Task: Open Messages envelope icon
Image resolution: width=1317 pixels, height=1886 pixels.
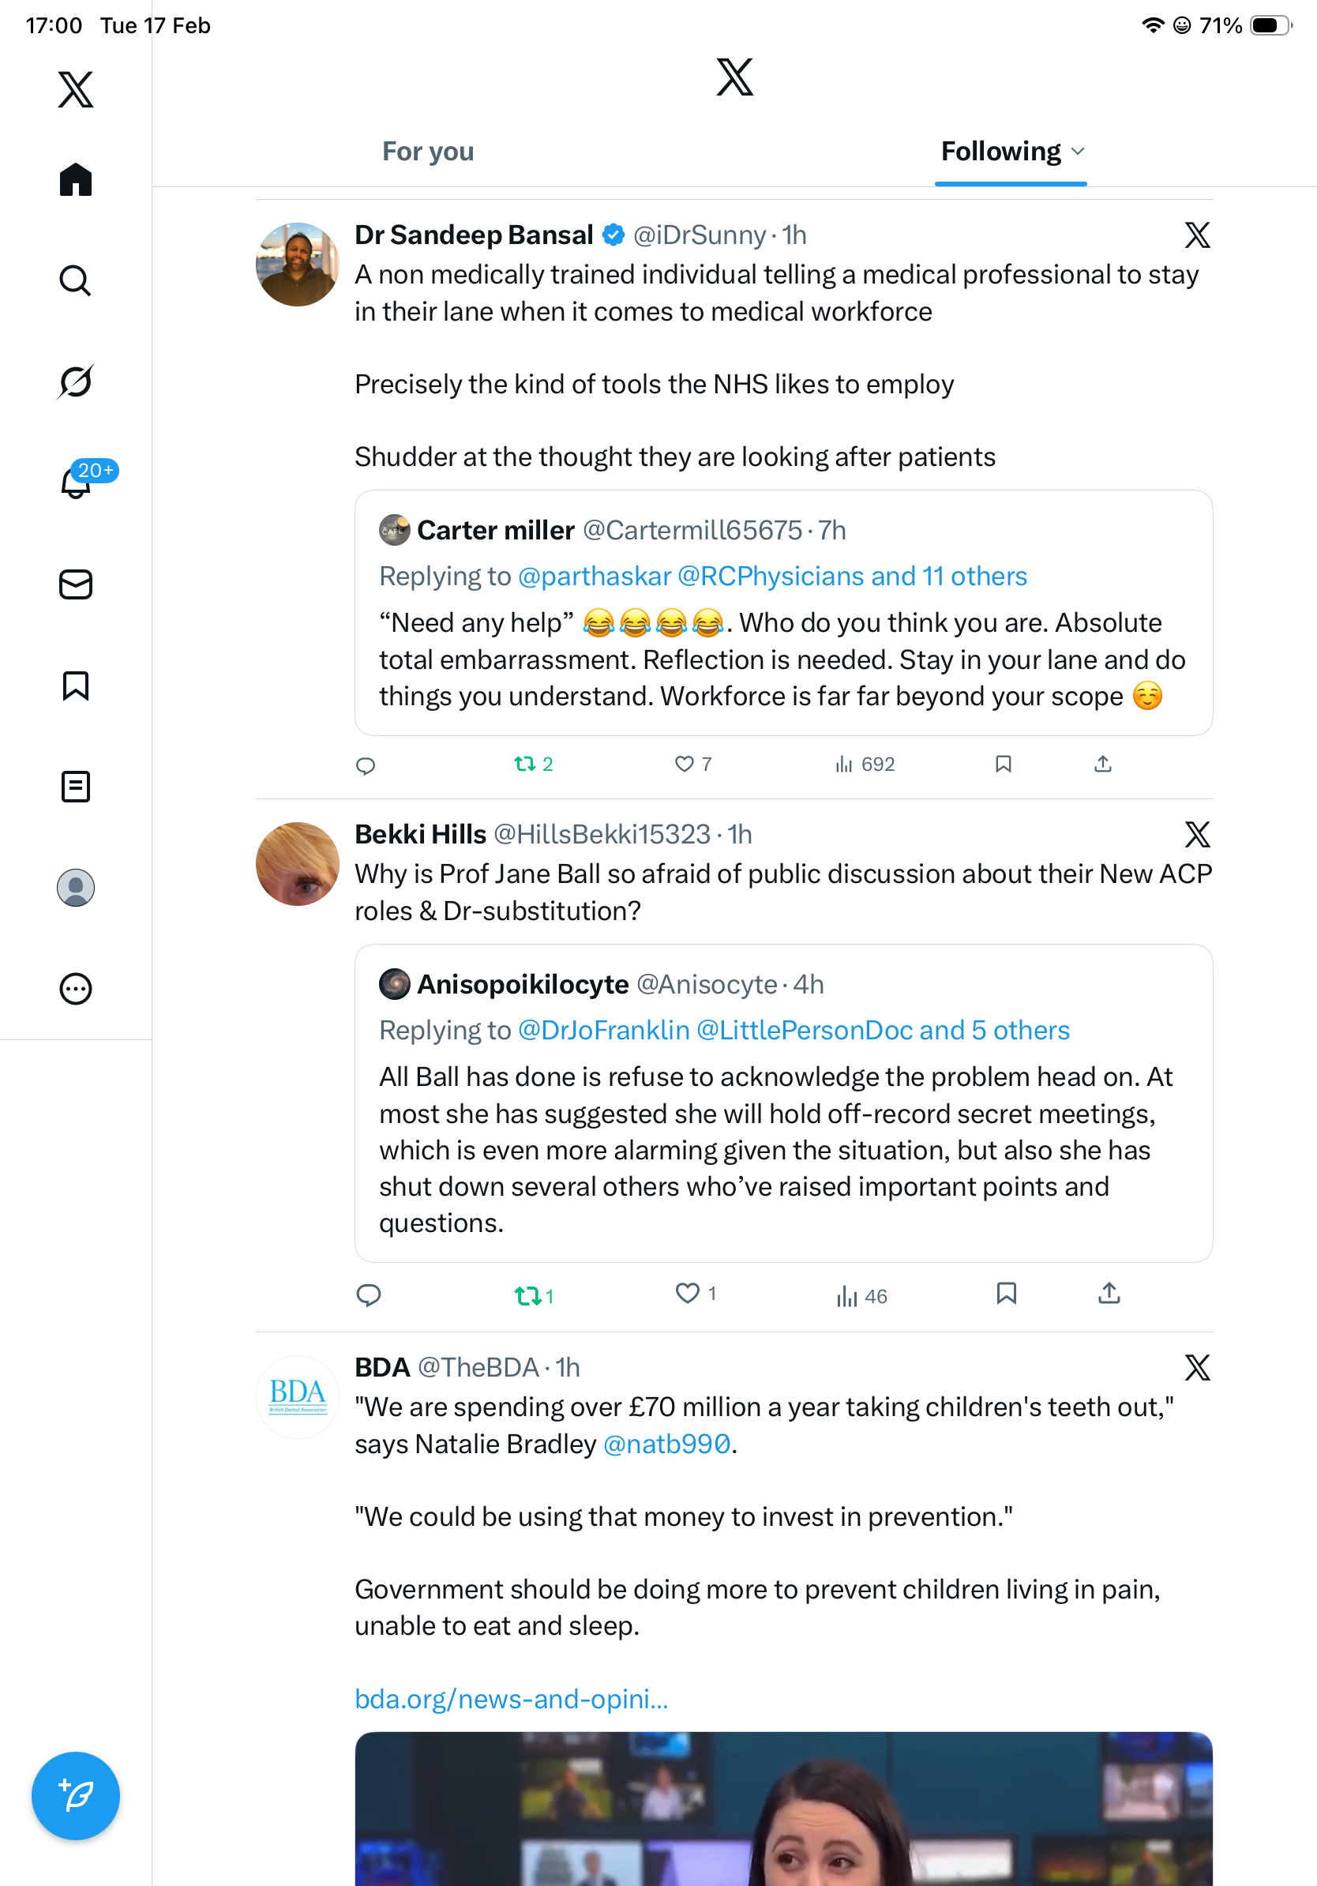Action: (x=76, y=585)
